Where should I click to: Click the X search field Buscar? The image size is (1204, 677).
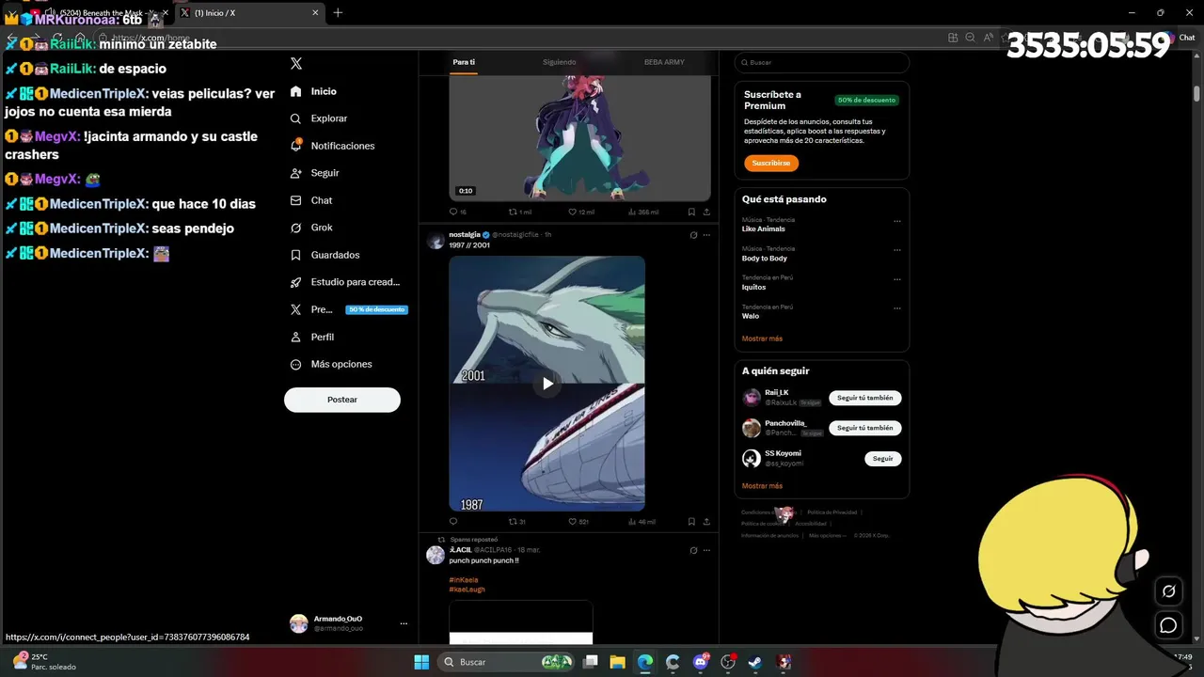[x=822, y=62]
